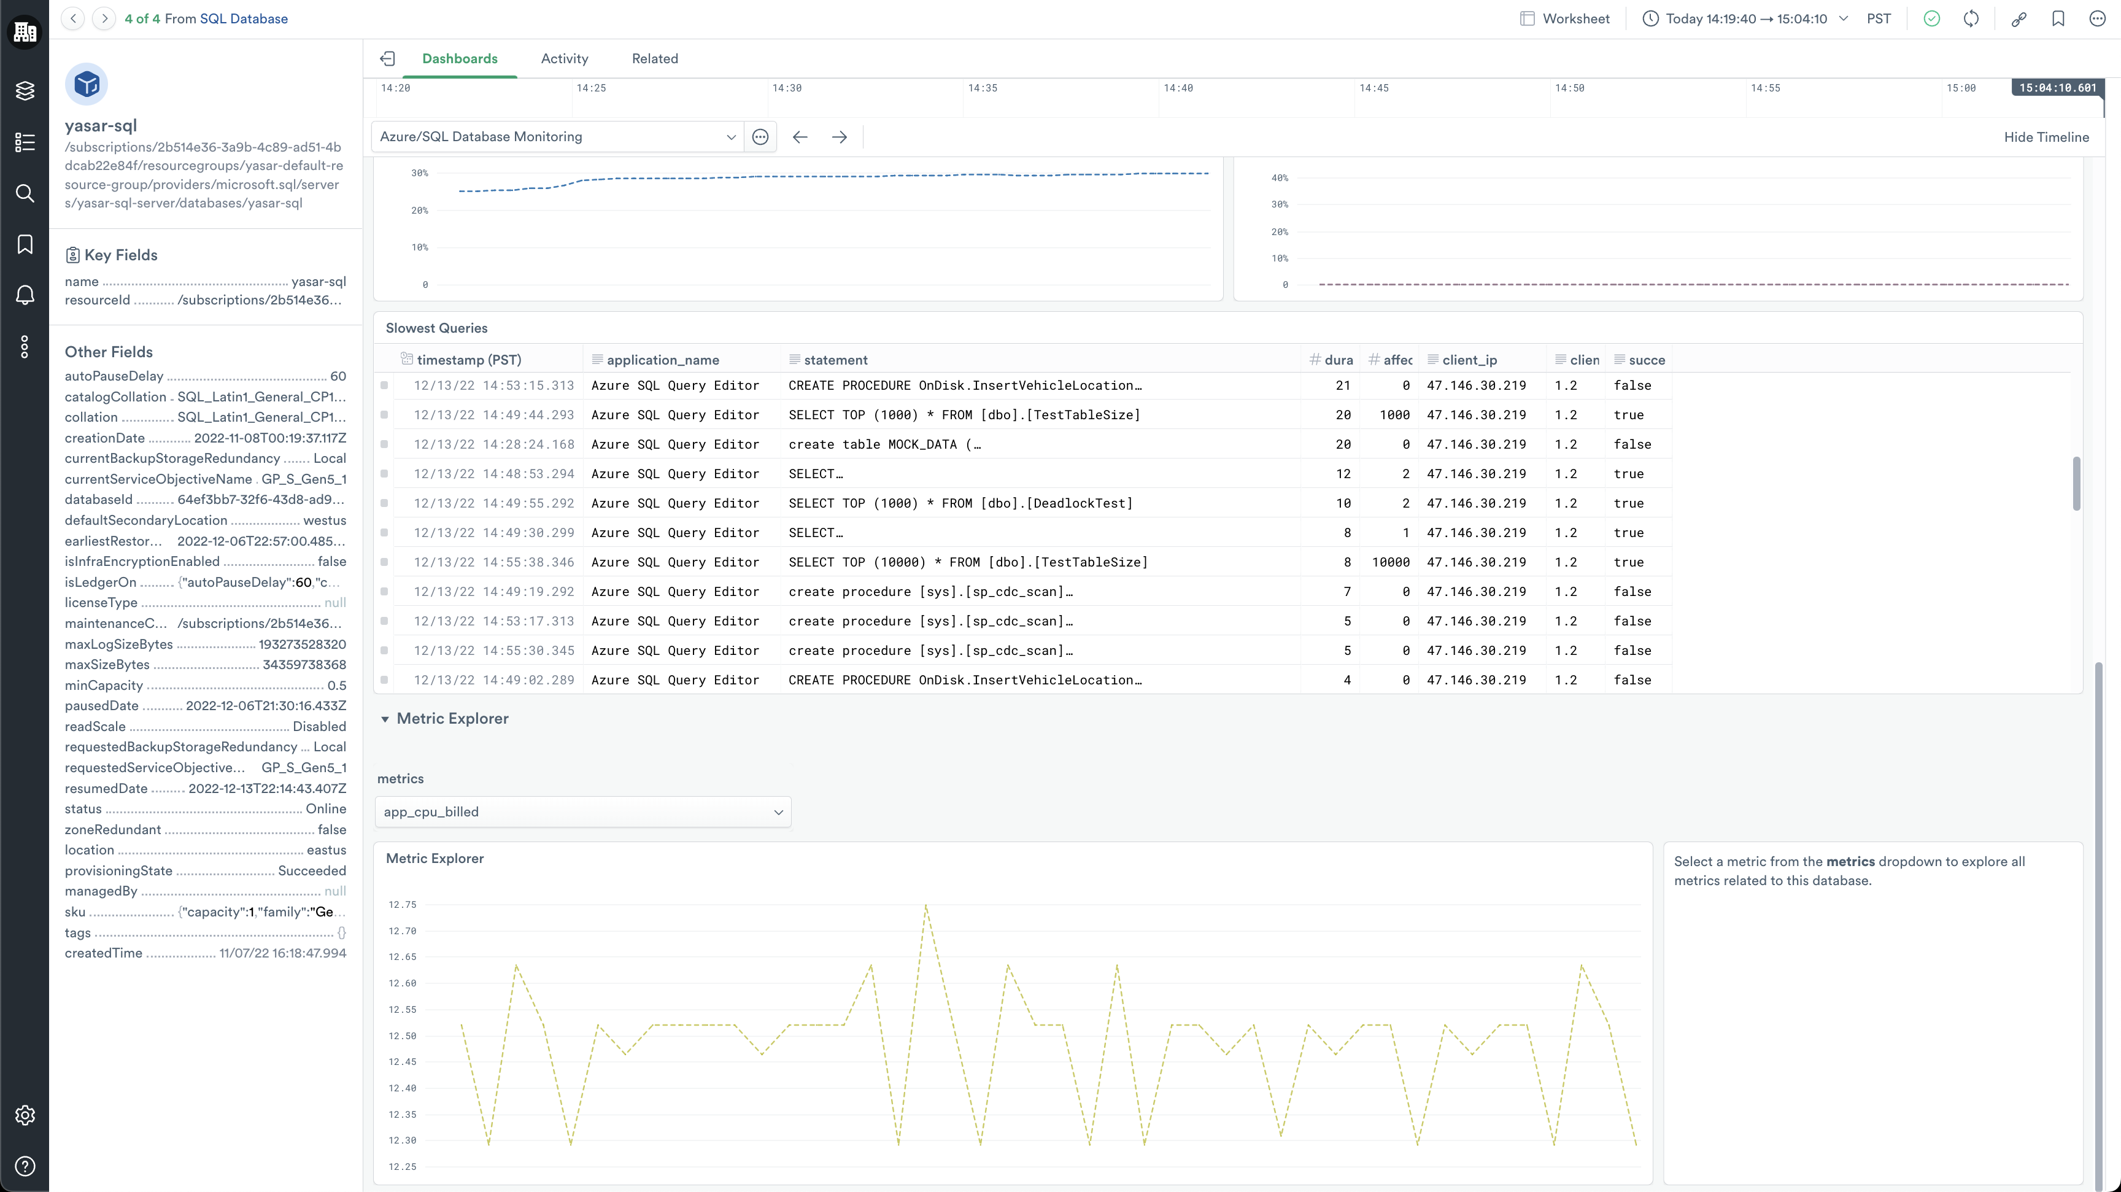Click the datasets layers icon in the sidebar
Screen dimensions: 2121x1192
(25, 91)
